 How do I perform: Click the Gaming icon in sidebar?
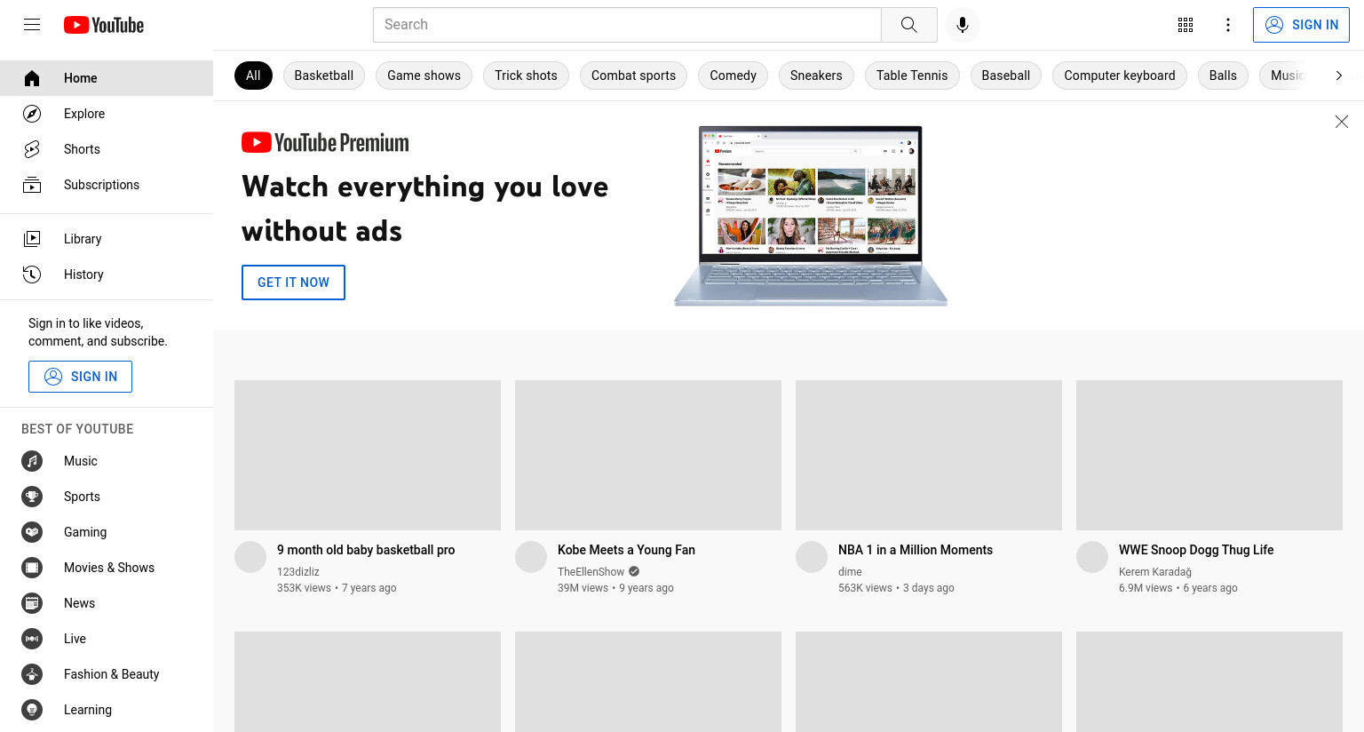(32, 532)
